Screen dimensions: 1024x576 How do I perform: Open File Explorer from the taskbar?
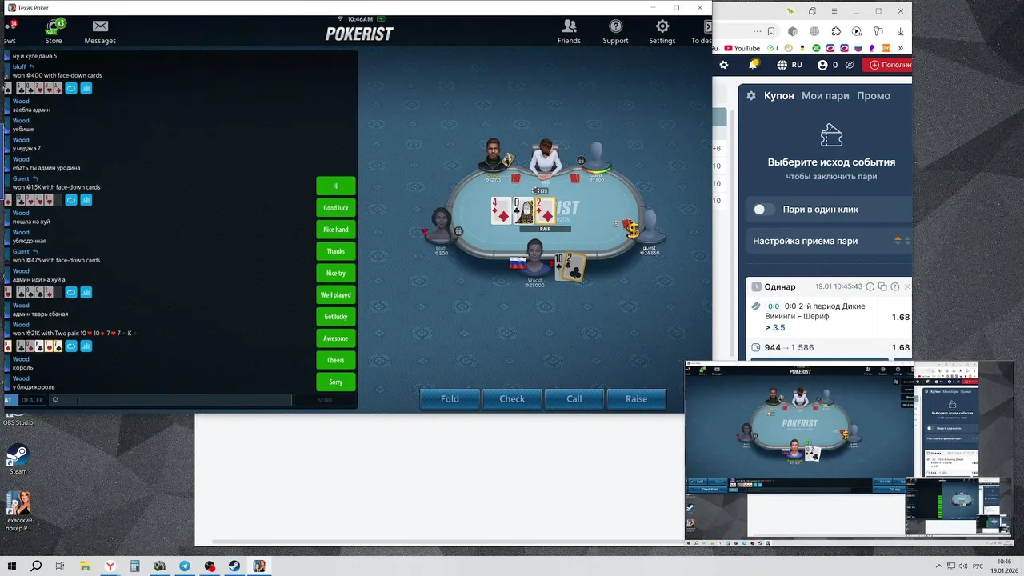point(85,566)
